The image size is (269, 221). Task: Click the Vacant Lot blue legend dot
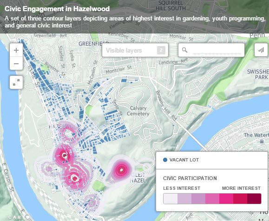[165, 160]
